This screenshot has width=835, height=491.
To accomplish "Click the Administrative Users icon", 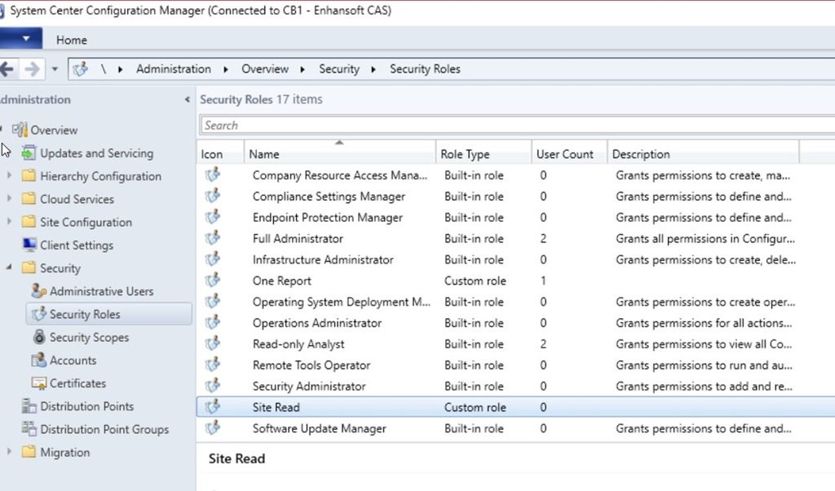I will tap(38, 290).
